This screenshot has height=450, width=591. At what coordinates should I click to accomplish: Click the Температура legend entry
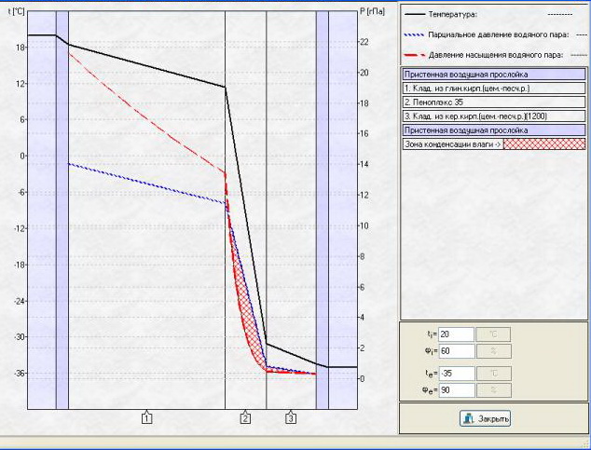coord(453,15)
